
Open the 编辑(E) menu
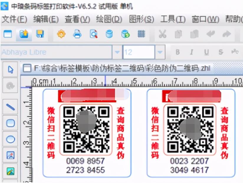46,19
